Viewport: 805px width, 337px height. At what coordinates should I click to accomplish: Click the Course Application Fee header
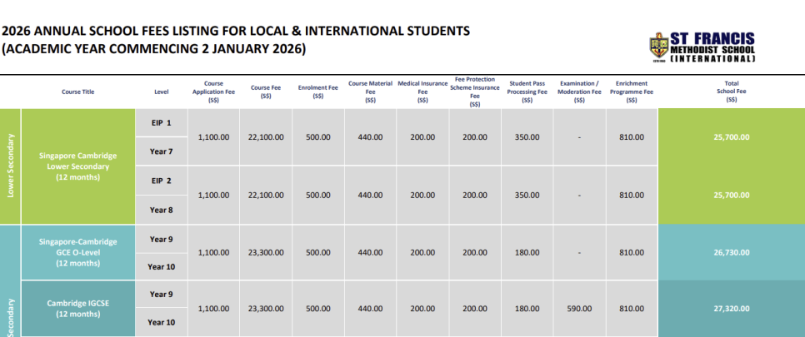click(213, 92)
